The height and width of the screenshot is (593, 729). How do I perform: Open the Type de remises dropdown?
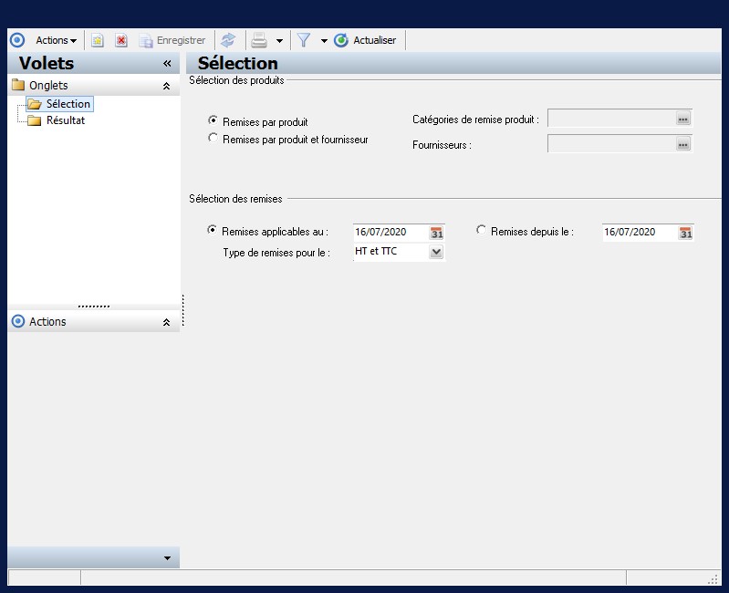click(x=436, y=253)
